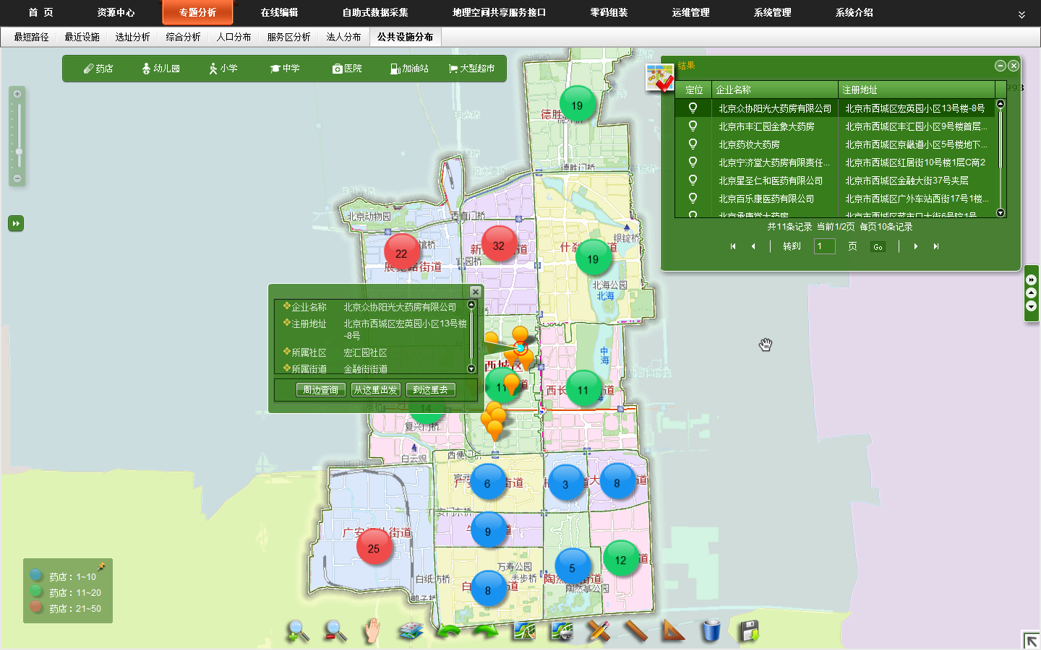1041x650 pixels.
Task: Open the 系统管理 menu
Action: point(772,12)
